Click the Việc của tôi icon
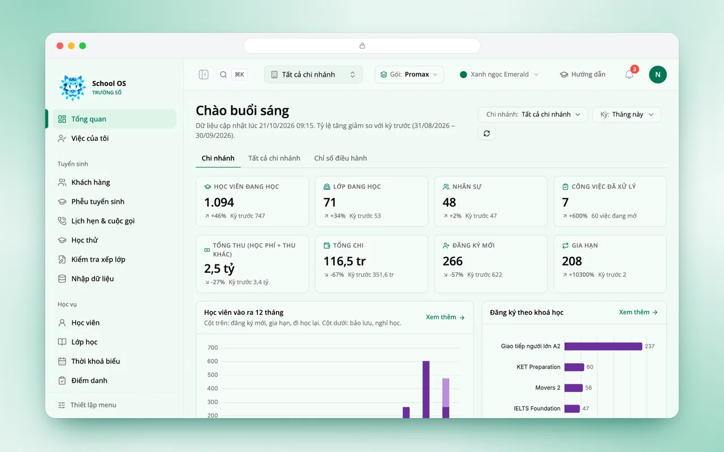This screenshot has width=724, height=452. [62, 138]
